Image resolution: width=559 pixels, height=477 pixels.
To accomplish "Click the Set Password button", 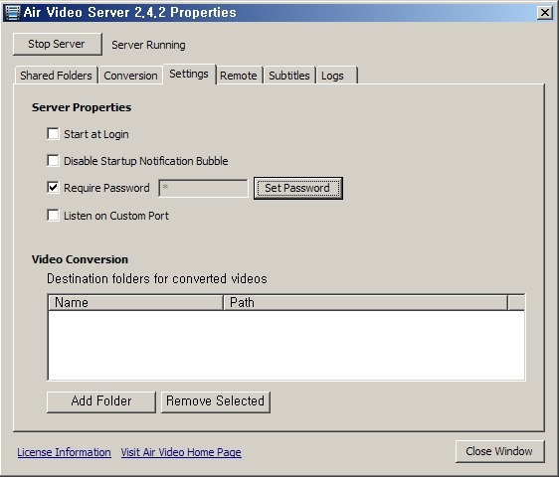I will (298, 188).
